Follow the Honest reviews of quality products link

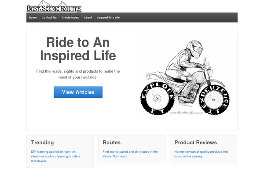202,154
